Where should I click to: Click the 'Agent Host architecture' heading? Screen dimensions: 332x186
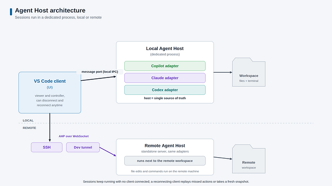50,10
